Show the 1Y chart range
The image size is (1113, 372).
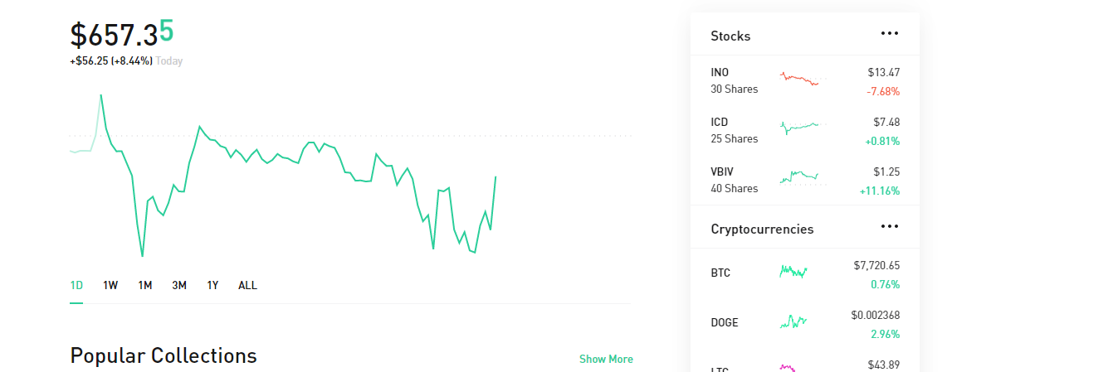pos(212,285)
